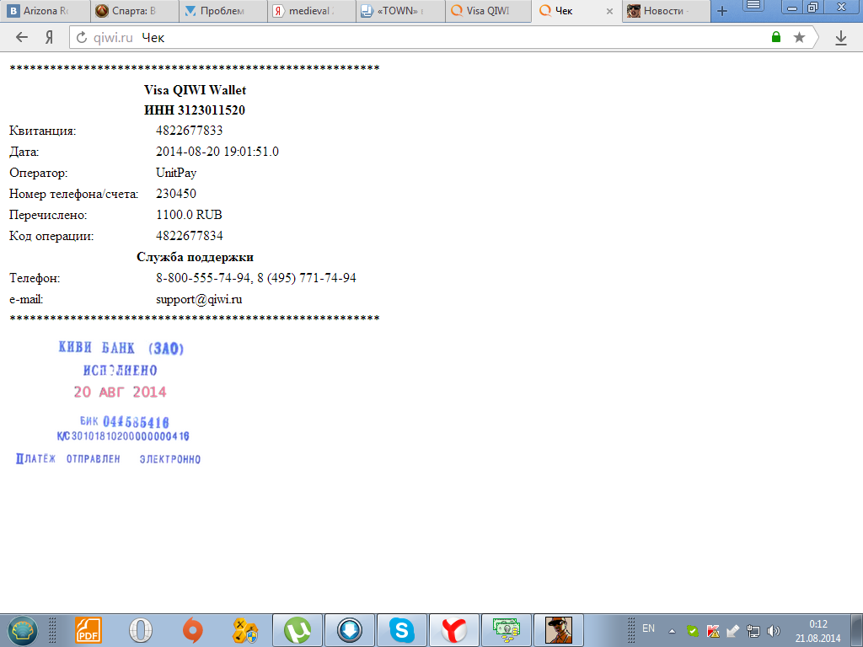Click account number 230450
Screen dimensions: 863x647
click(x=176, y=194)
